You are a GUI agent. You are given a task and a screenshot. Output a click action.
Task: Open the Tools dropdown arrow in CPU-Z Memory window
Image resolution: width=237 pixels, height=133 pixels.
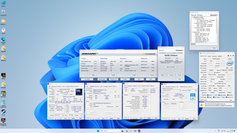click(144, 118)
